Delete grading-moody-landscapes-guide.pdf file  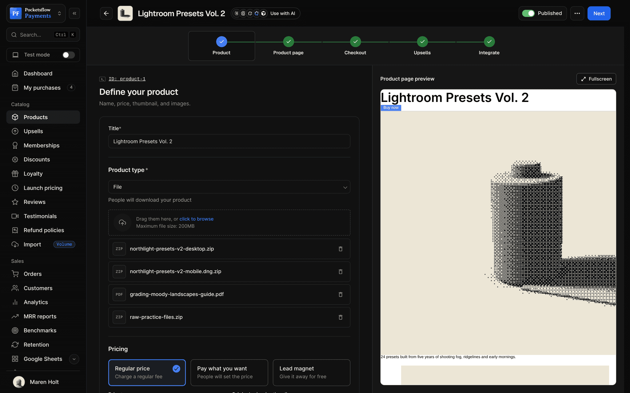pyautogui.click(x=341, y=294)
